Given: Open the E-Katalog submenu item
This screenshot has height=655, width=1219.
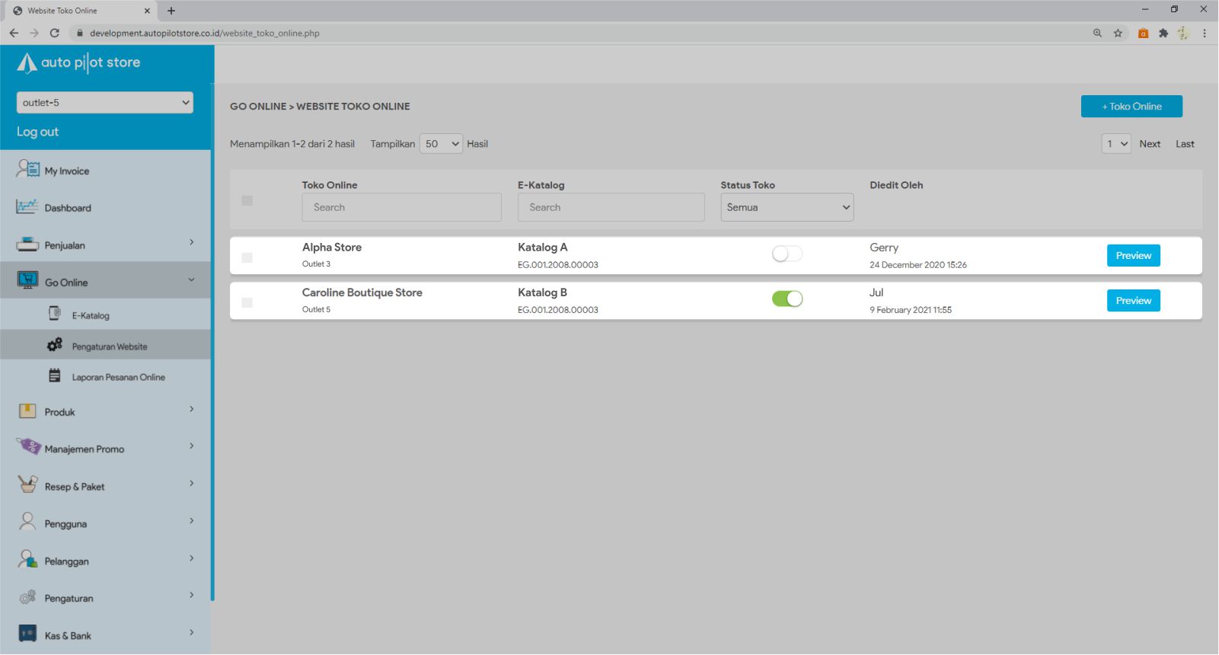Looking at the screenshot, I should (x=90, y=315).
